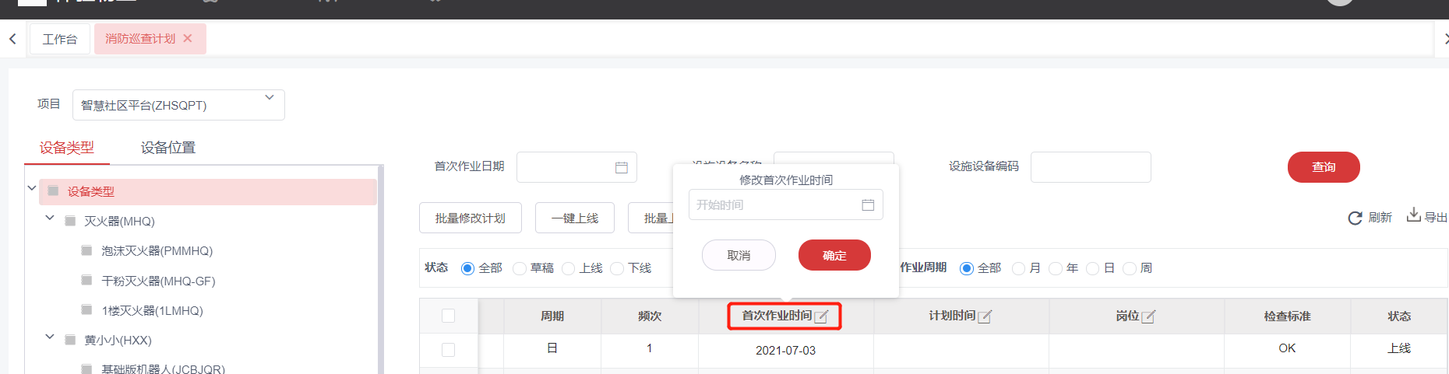Select 状态 radio 草稿
Screen dimensions: 1449x374
(520, 268)
